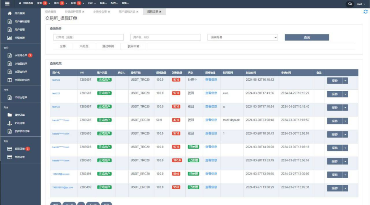The height and width of the screenshot is (205, 370).
Task: Open 综合查询 home icon in the sidebar
Action: 10,13
